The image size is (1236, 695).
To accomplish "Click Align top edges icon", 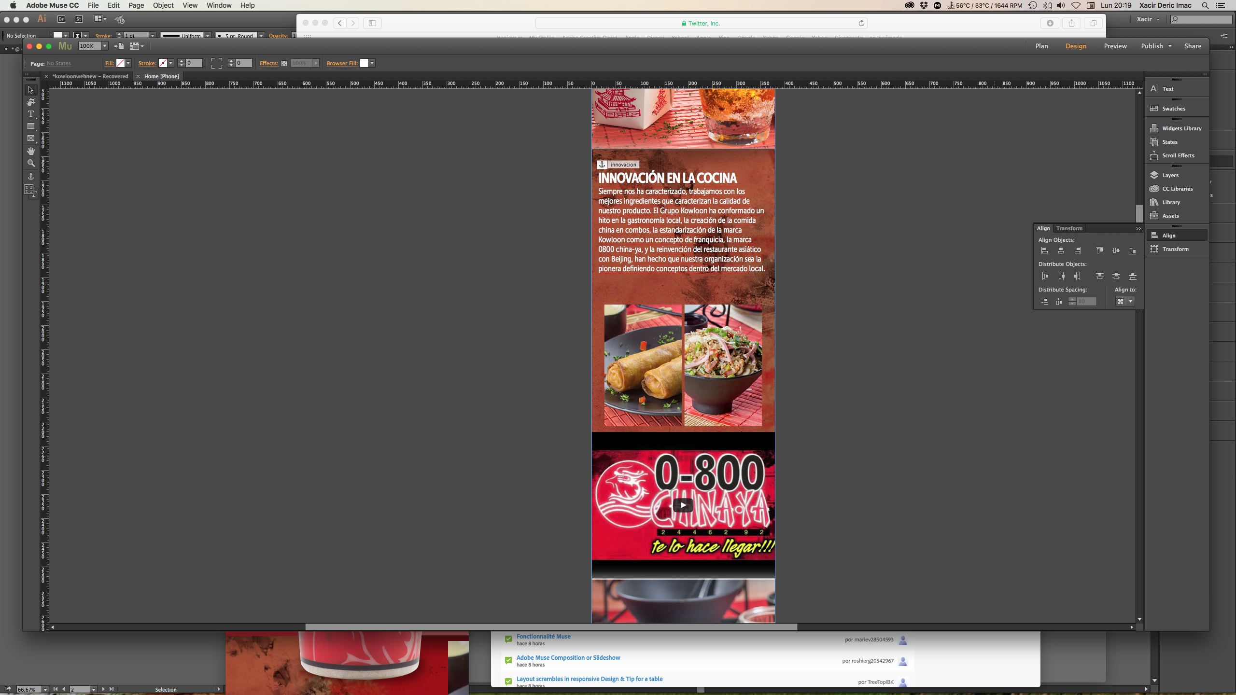I will 1099,250.
